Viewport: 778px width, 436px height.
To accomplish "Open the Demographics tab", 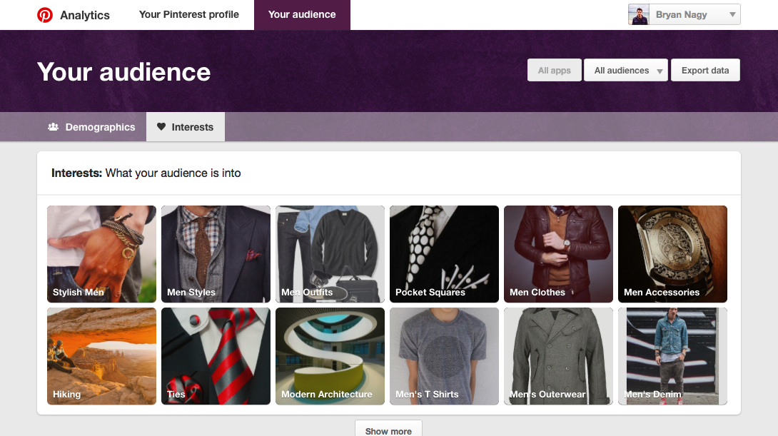I will (92, 127).
